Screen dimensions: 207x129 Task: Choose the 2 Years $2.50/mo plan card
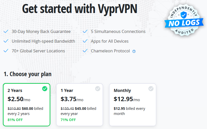pos(26,105)
